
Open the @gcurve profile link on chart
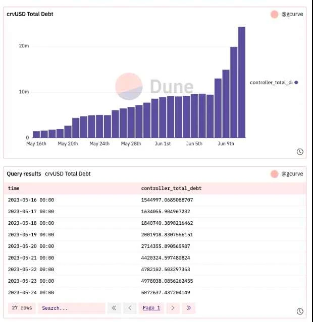pyautogui.click(x=292, y=14)
